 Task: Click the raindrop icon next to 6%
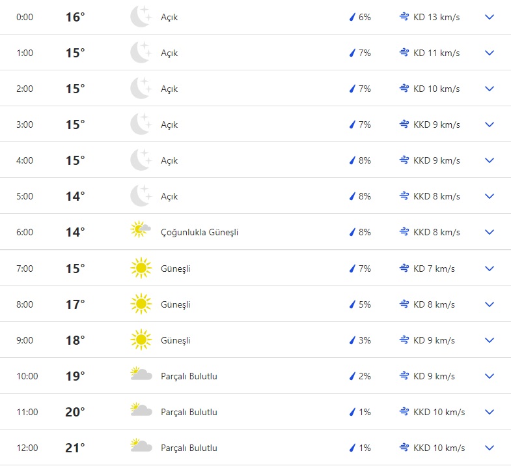click(352, 17)
